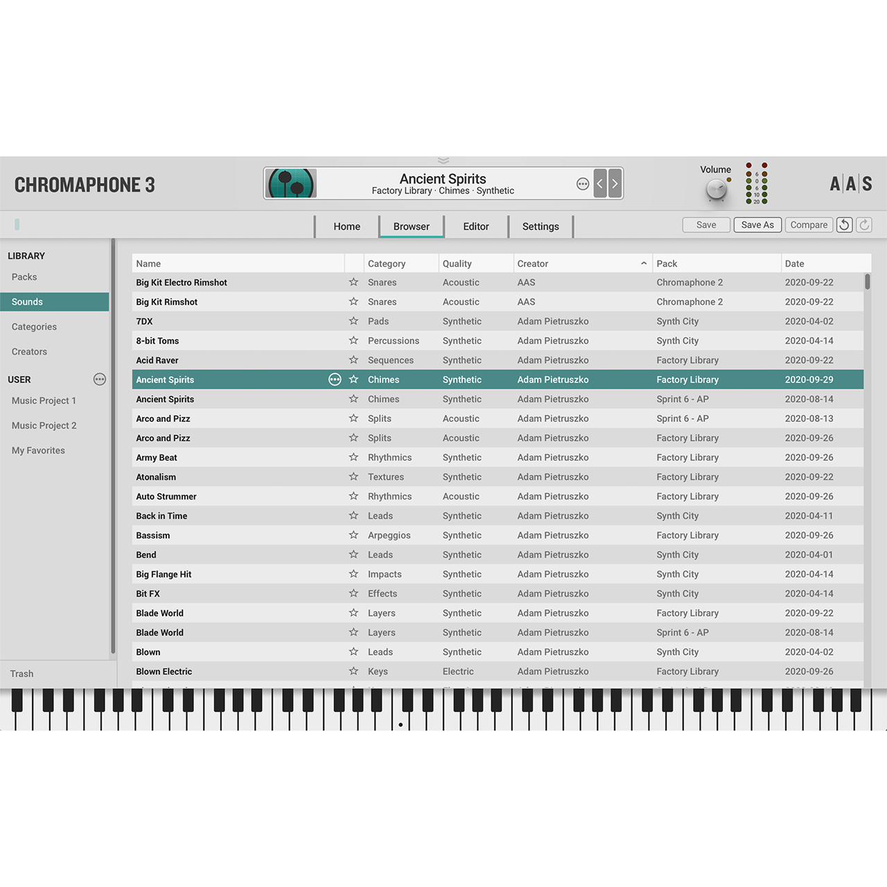887x887 pixels.
Task: Switch to the Editor tab
Action: (475, 226)
